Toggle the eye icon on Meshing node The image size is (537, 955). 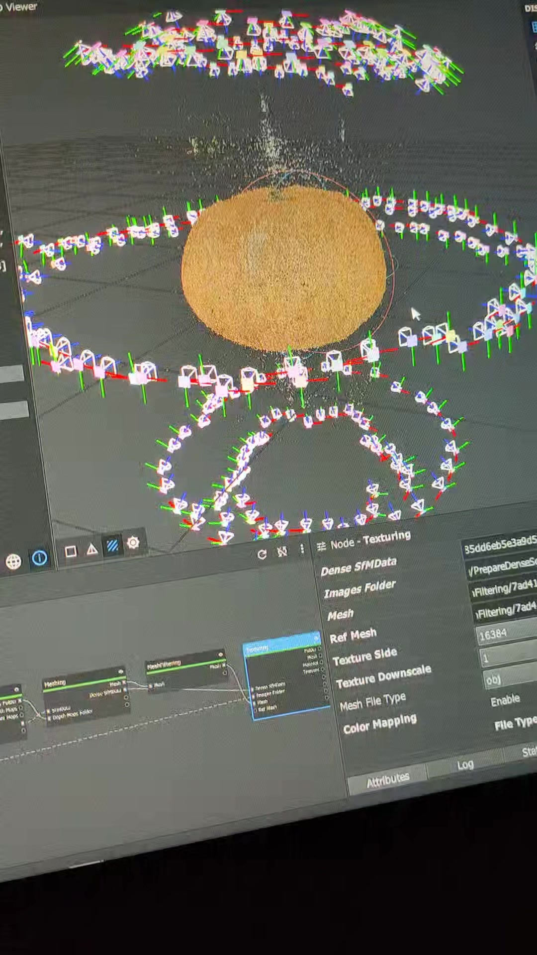click(120, 672)
